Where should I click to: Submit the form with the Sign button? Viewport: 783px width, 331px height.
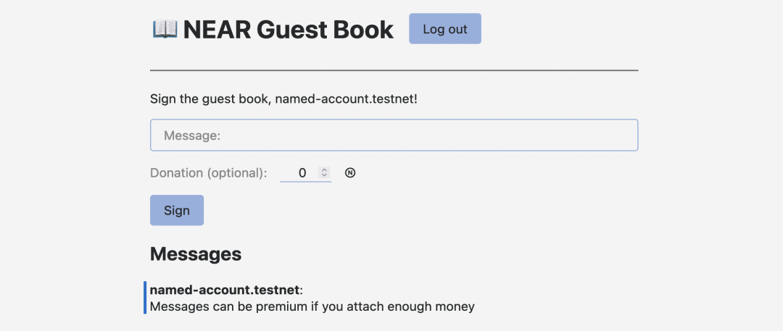click(176, 210)
